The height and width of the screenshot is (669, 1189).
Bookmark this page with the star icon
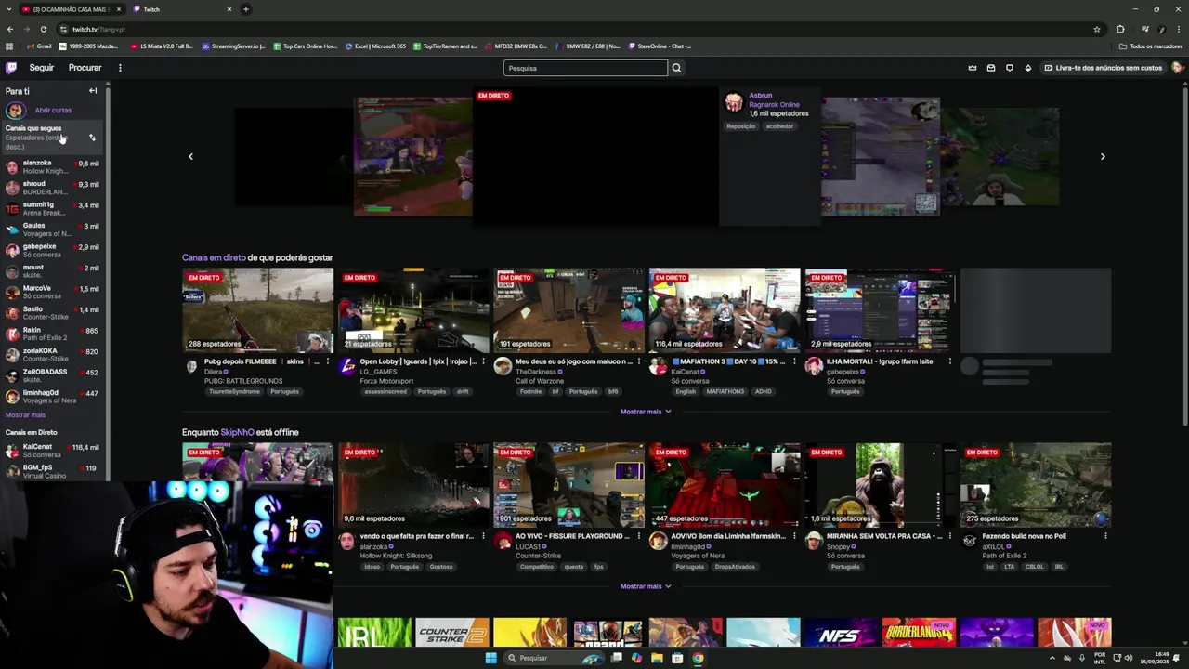click(x=1097, y=29)
